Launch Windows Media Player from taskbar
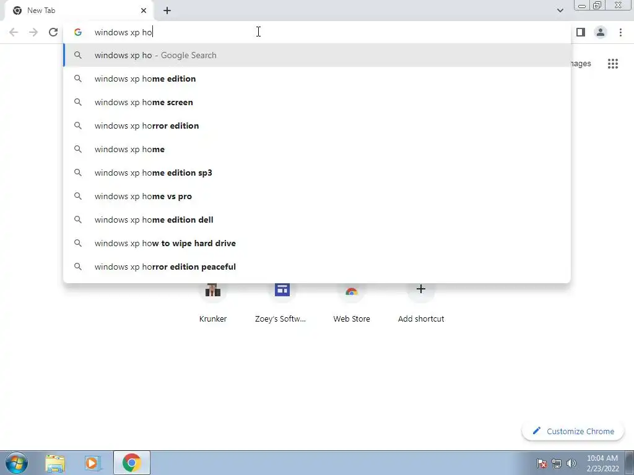This screenshot has width=634, height=475. [x=92, y=463]
